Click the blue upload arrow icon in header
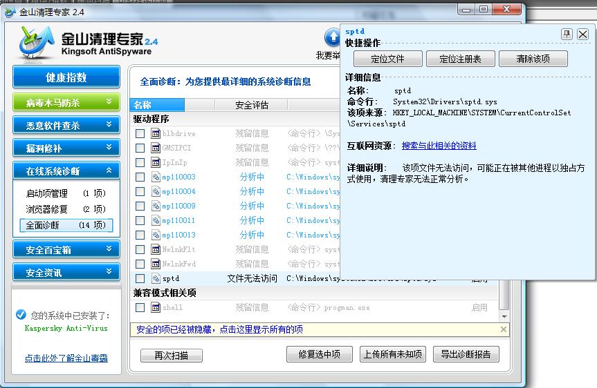 coord(332,37)
